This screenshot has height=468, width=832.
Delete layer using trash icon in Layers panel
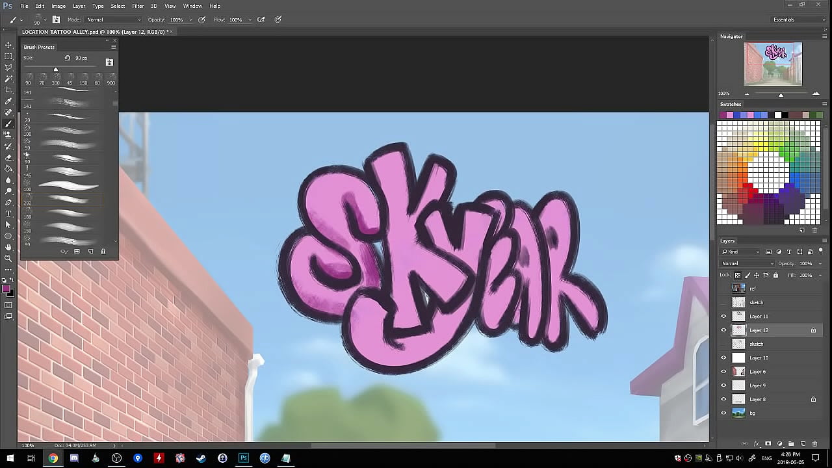pyautogui.click(x=814, y=444)
